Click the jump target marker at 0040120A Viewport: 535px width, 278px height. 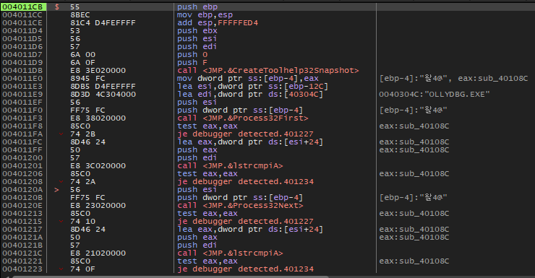tap(56, 190)
